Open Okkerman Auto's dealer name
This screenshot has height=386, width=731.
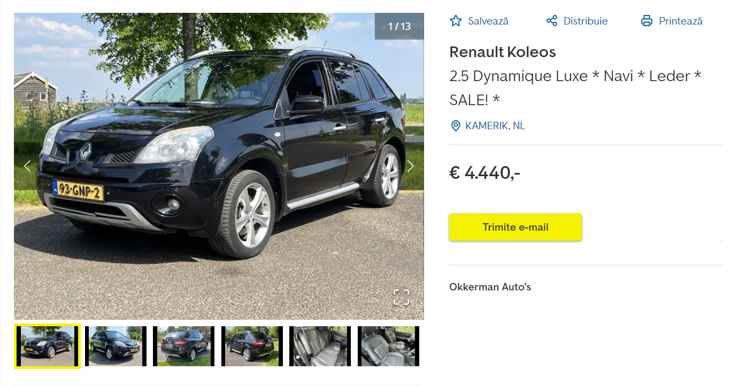(490, 287)
